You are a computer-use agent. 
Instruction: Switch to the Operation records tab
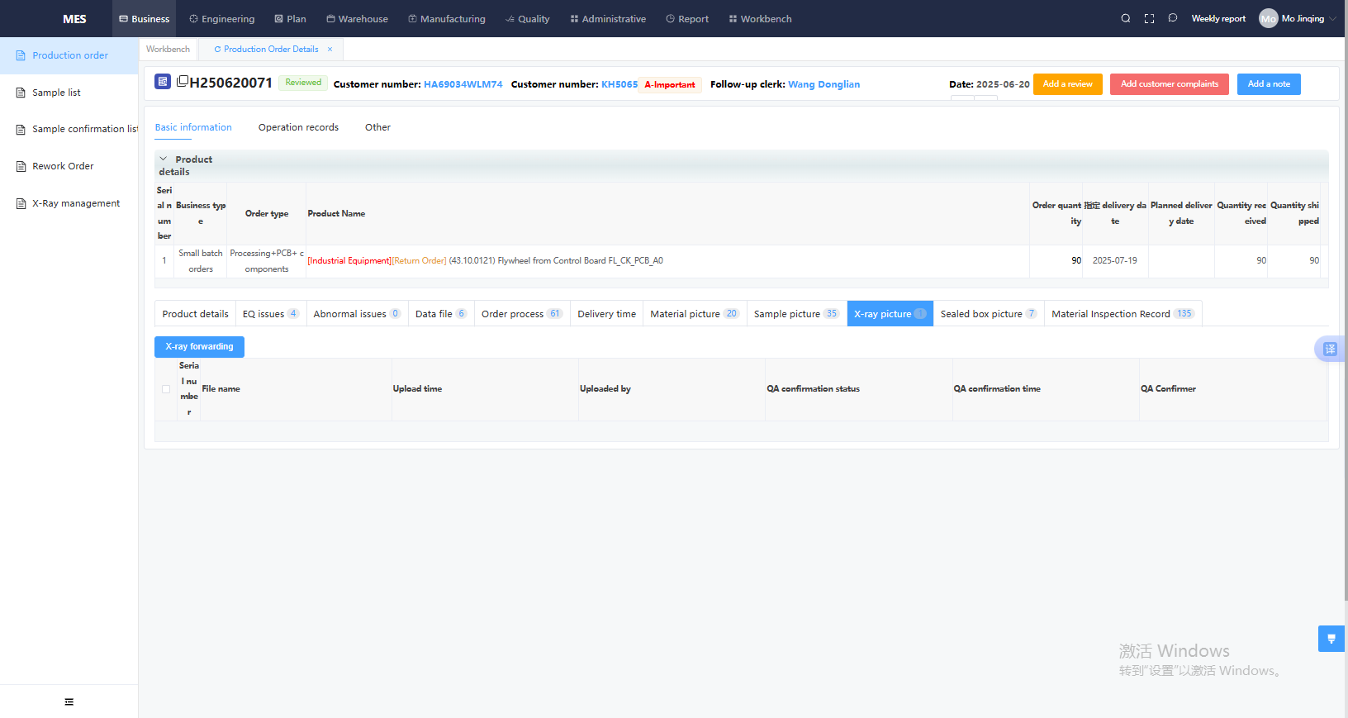298,127
